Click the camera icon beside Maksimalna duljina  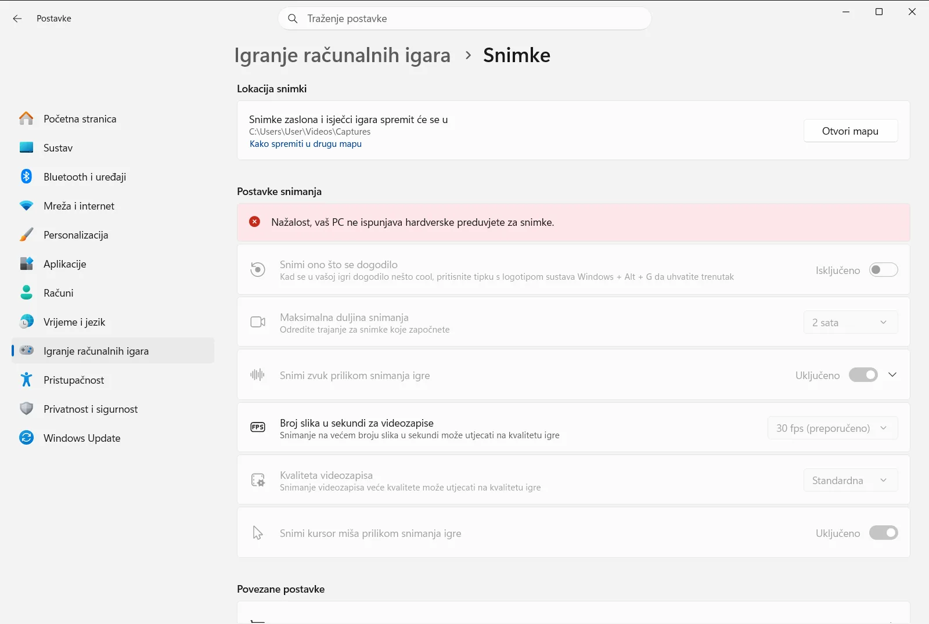pyautogui.click(x=258, y=322)
